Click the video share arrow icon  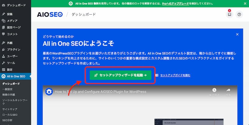coord(228,90)
